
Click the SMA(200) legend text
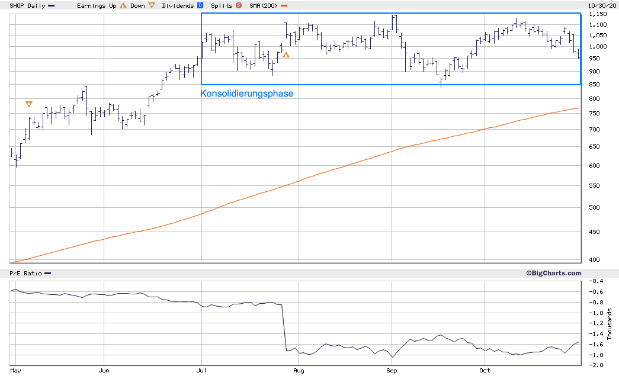(264, 6)
